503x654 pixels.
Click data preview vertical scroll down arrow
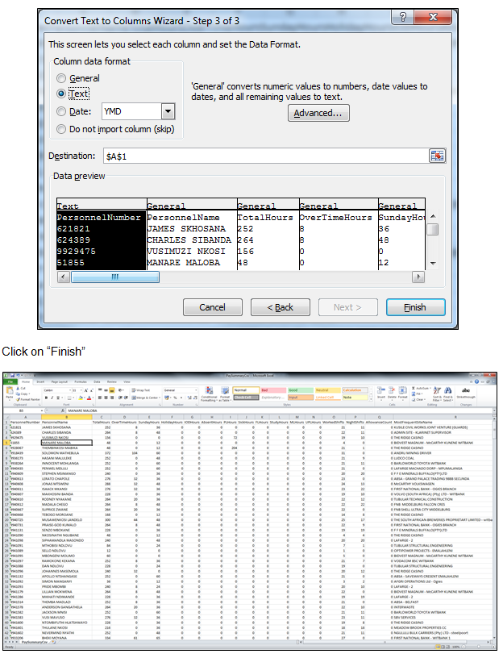[433, 263]
